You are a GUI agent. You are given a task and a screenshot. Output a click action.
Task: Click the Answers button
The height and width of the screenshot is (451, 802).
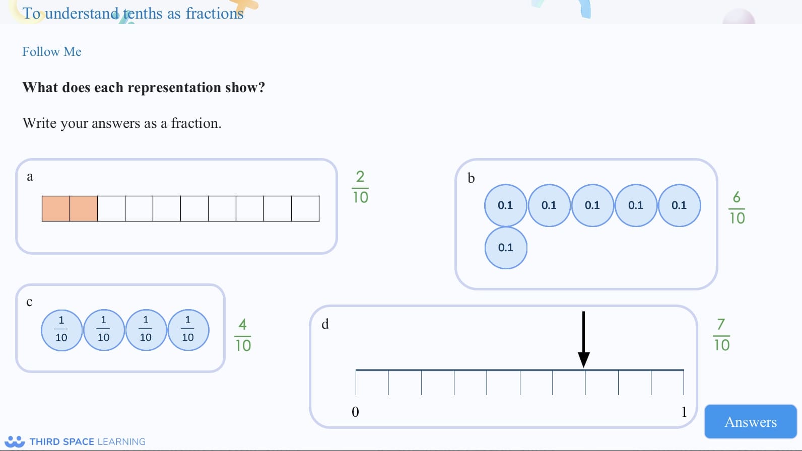(x=750, y=422)
